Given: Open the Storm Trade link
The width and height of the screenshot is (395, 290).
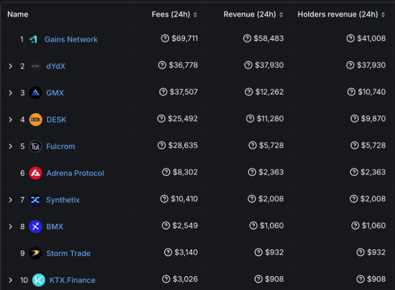Looking at the screenshot, I should tap(68, 253).
